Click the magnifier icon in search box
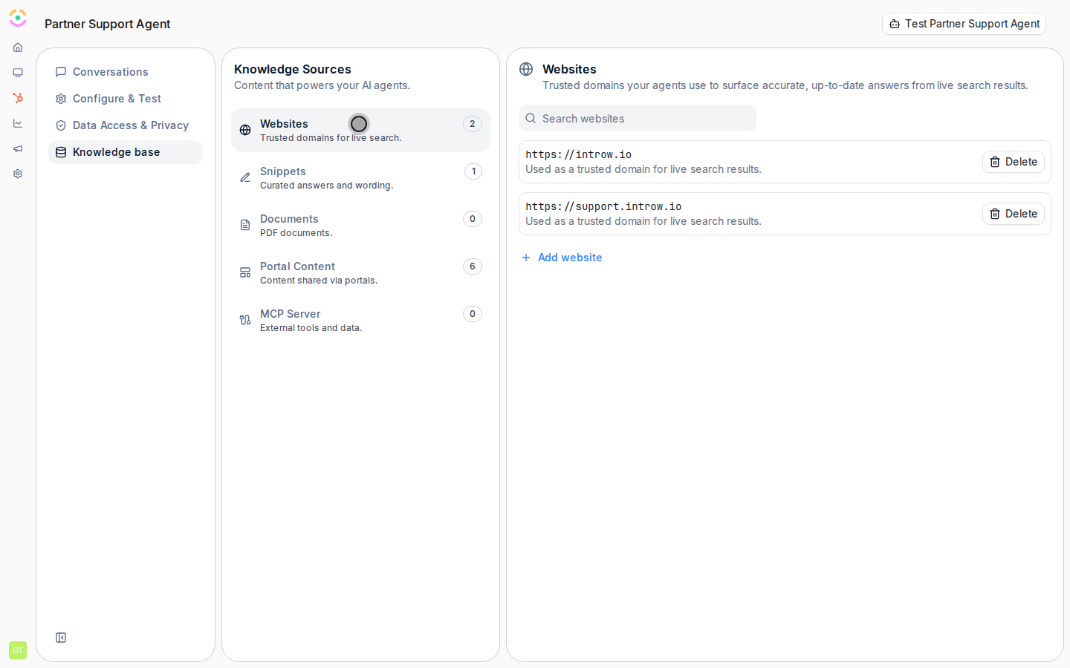Image resolution: width=1070 pixels, height=668 pixels. click(531, 118)
